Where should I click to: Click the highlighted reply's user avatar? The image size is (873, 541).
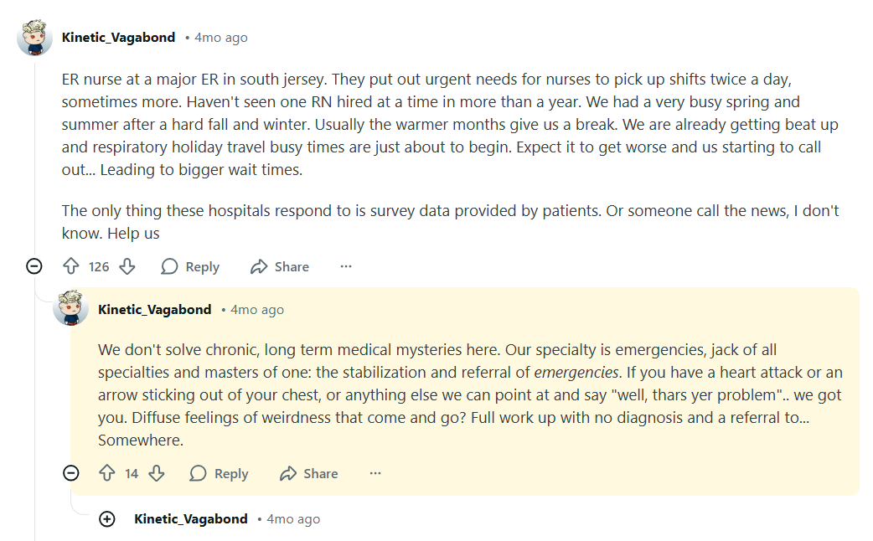71,308
